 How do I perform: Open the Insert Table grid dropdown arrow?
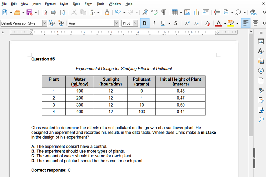[181, 13]
